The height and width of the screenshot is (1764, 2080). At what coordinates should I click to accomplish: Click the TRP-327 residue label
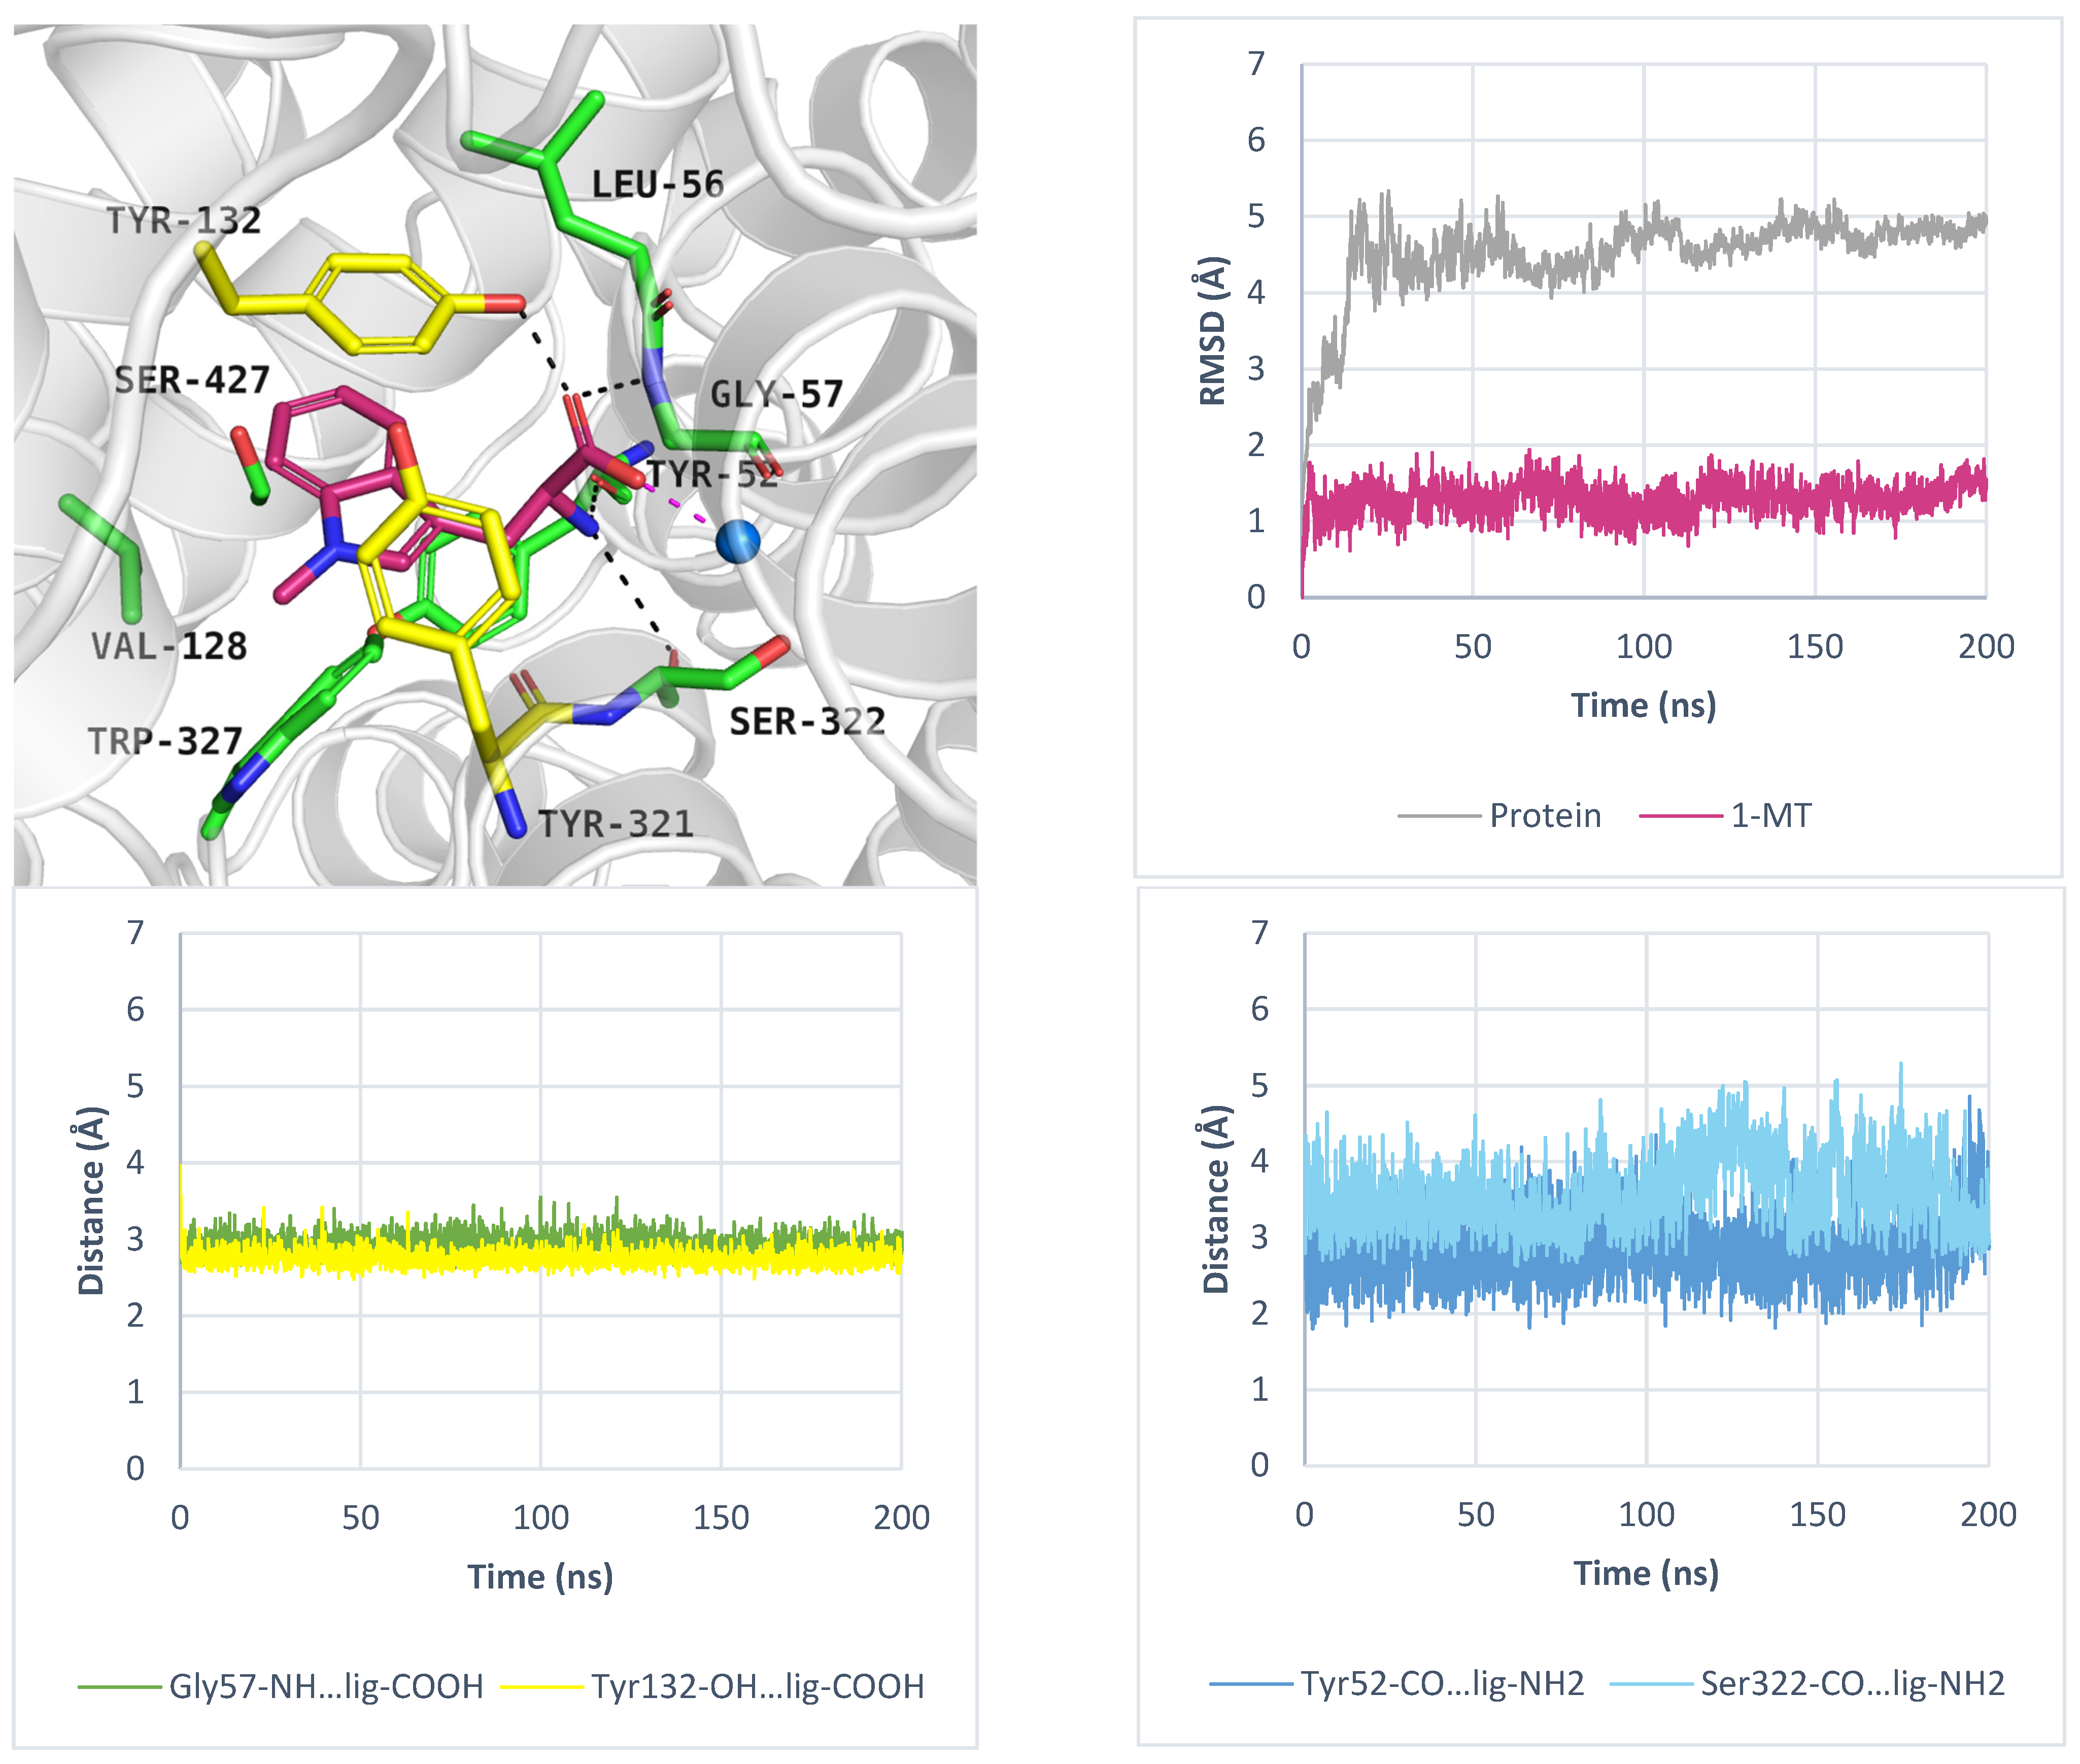165,741
